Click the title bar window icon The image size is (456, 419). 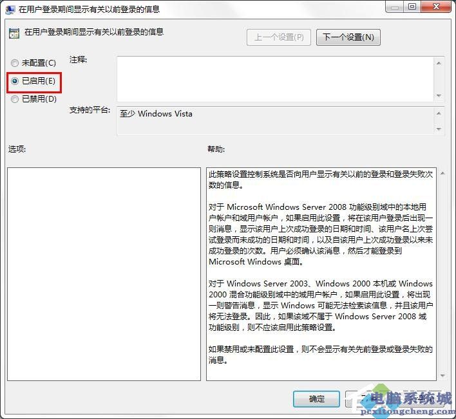pos(10,9)
